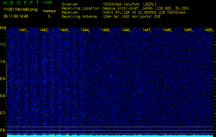Click the meteor count value 3
Screen dimensions: 216x137
[49, 16]
